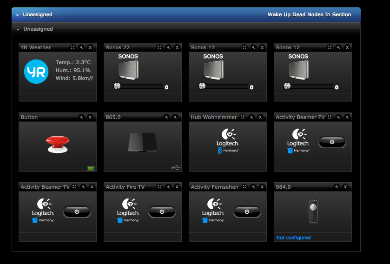
Task: Open settings wrench on Sonos 22 tile
Action: click(168, 47)
